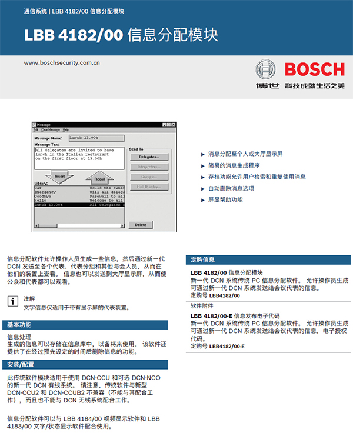Screen dimensions: 353x436
Task: Click the red BOSCH wordmark
Action: pyautogui.click(x=315, y=69)
